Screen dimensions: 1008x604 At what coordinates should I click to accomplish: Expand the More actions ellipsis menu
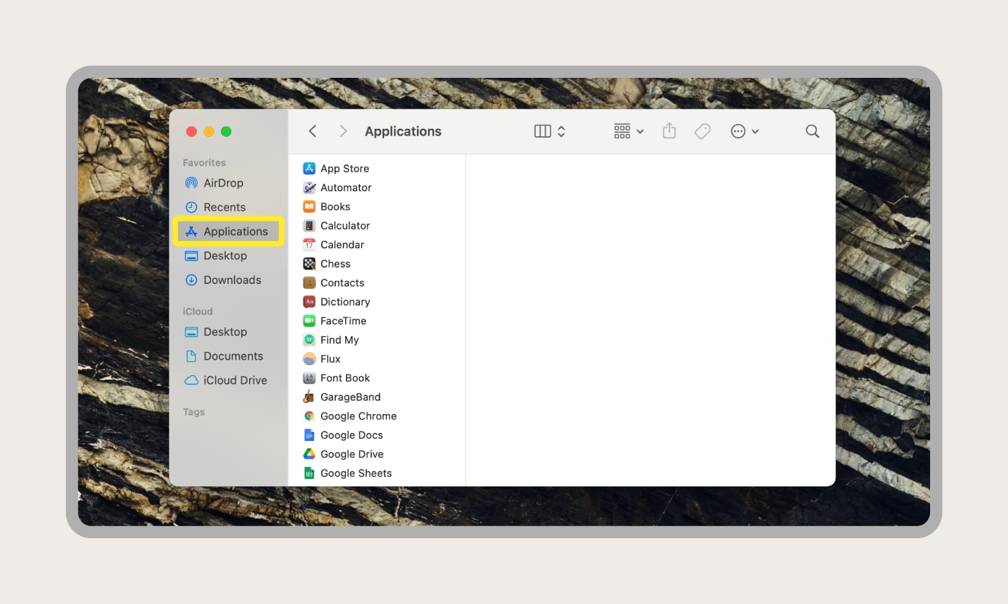[745, 132]
